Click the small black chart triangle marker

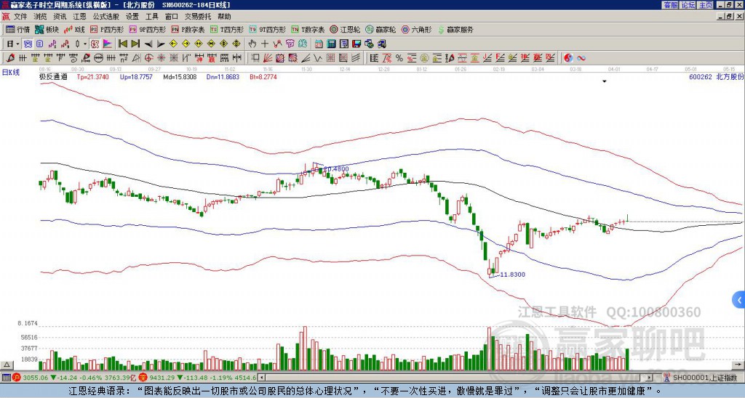pos(605,81)
